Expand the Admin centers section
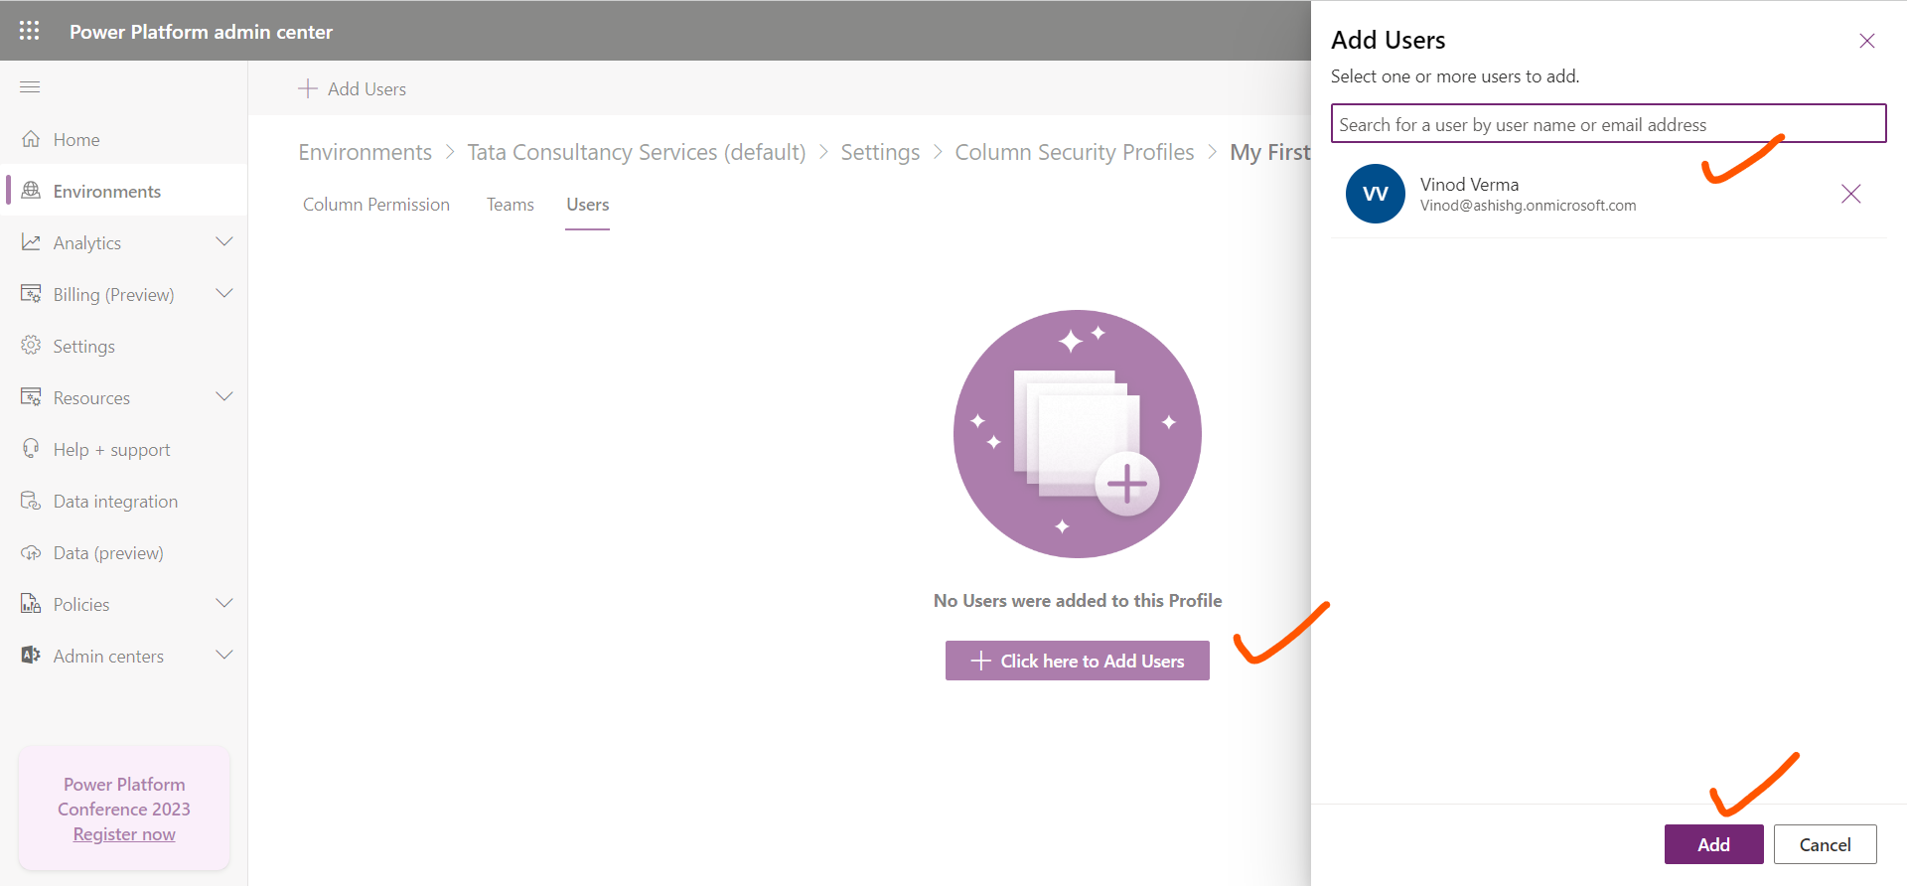The height and width of the screenshot is (886, 1907). (224, 656)
